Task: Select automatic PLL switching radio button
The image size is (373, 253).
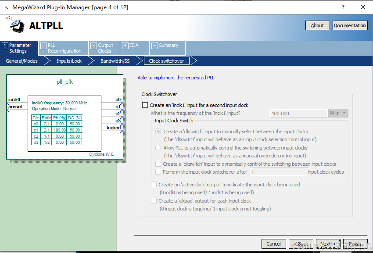Action: [158, 148]
